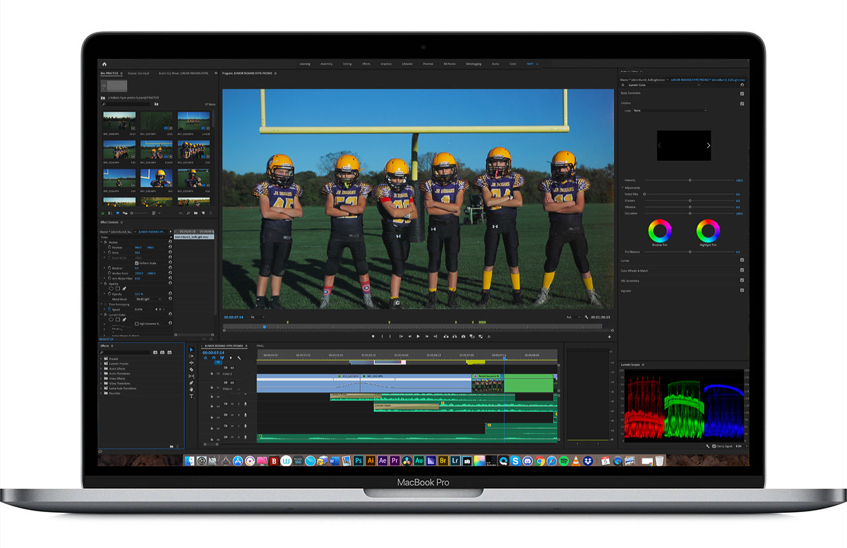
Task: Toggle the HSL Secondary checkbox
Action: pos(742,280)
